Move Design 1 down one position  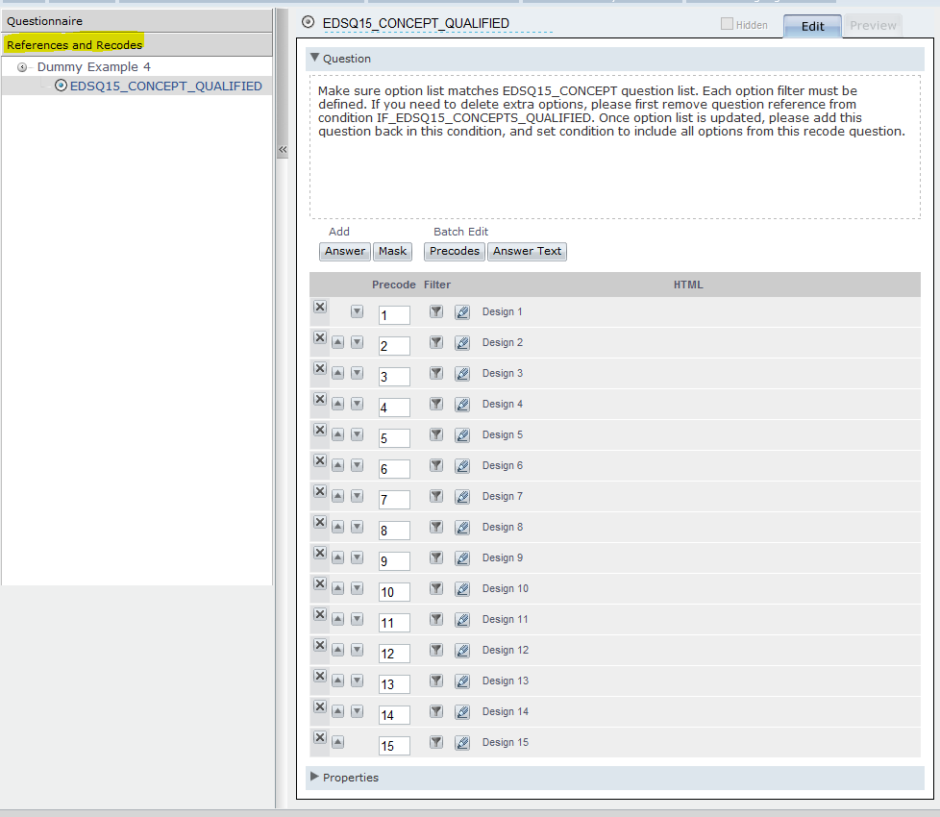coord(358,311)
